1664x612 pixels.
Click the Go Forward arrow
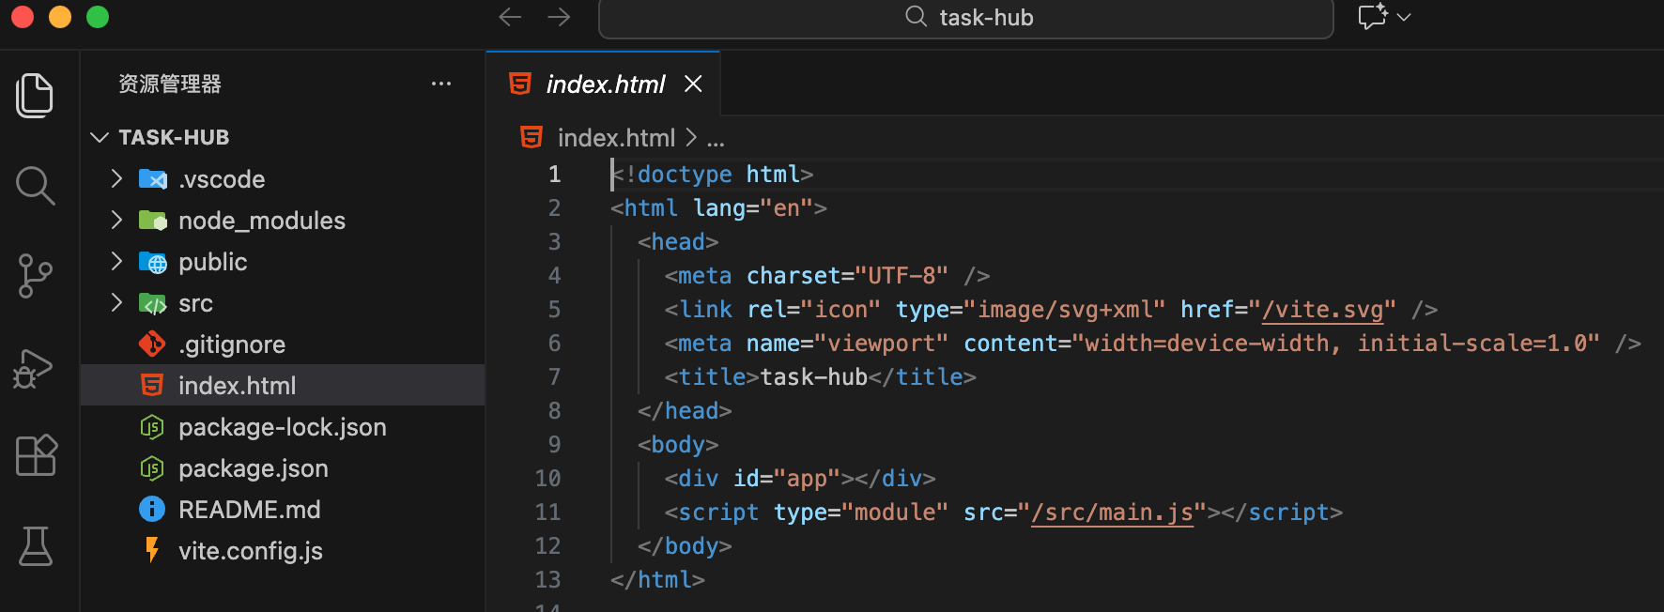coord(559,17)
